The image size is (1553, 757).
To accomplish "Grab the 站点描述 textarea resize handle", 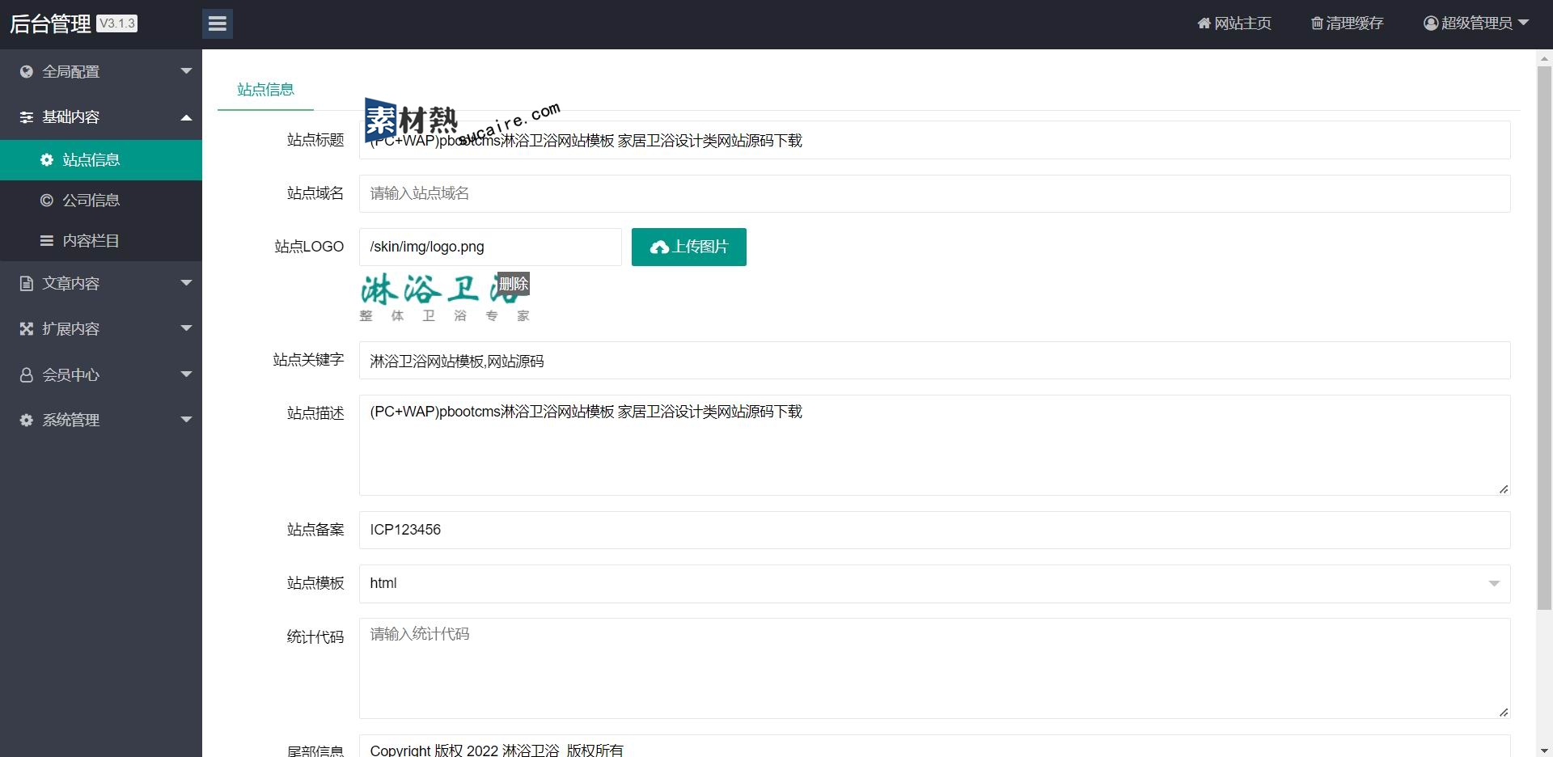I will point(1504,489).
